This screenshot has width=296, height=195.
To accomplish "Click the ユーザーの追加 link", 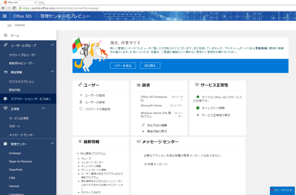I will (x=95, y=95).
